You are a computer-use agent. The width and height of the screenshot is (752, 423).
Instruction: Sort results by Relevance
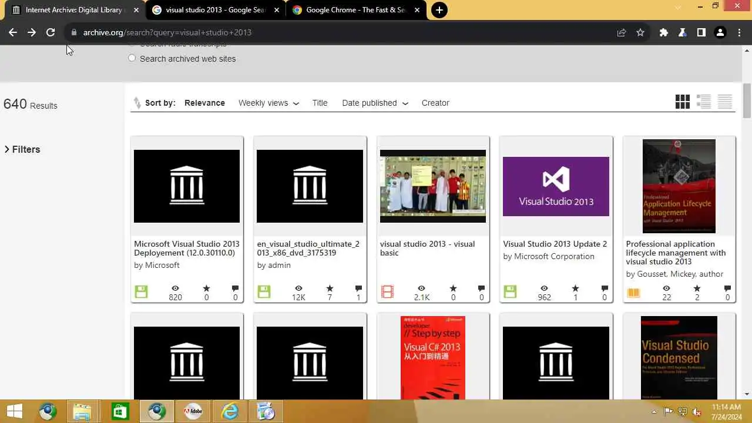coord(204,103)
